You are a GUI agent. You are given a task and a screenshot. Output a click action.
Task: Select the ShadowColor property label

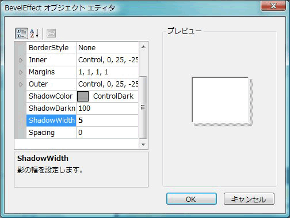click(x=51, y=96)
